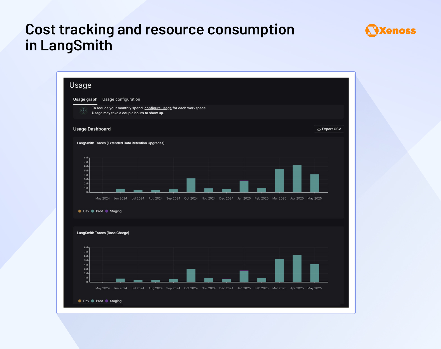Screen dimensions: 441x349
Task: Click the Usage page heading
Action: [80, 85]
